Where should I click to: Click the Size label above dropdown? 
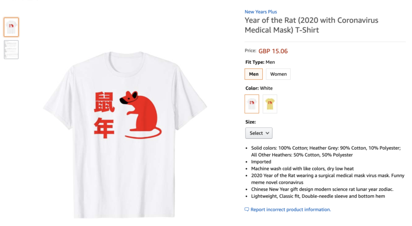(x=250, y=122)
